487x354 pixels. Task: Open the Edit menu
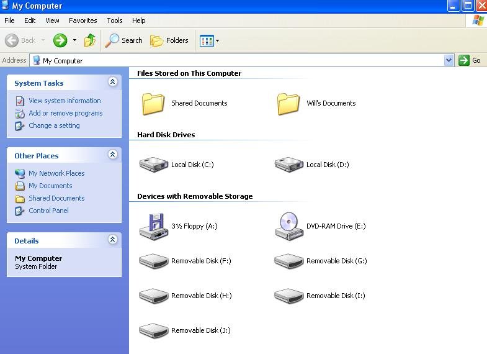coord(30,20)
